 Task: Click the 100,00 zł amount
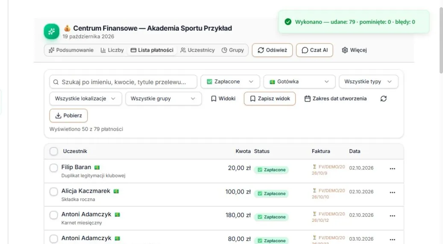[238, 192]
